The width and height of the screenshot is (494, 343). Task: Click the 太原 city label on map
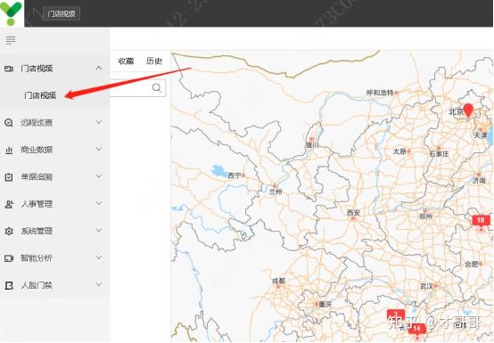tap(399, 151)
